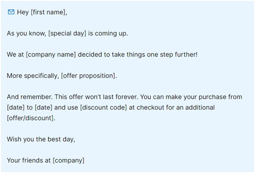This screenshot has width=255, height=173.
Task: Click the second [date] placeholder after 'to'
Action: tap(43, 108)
